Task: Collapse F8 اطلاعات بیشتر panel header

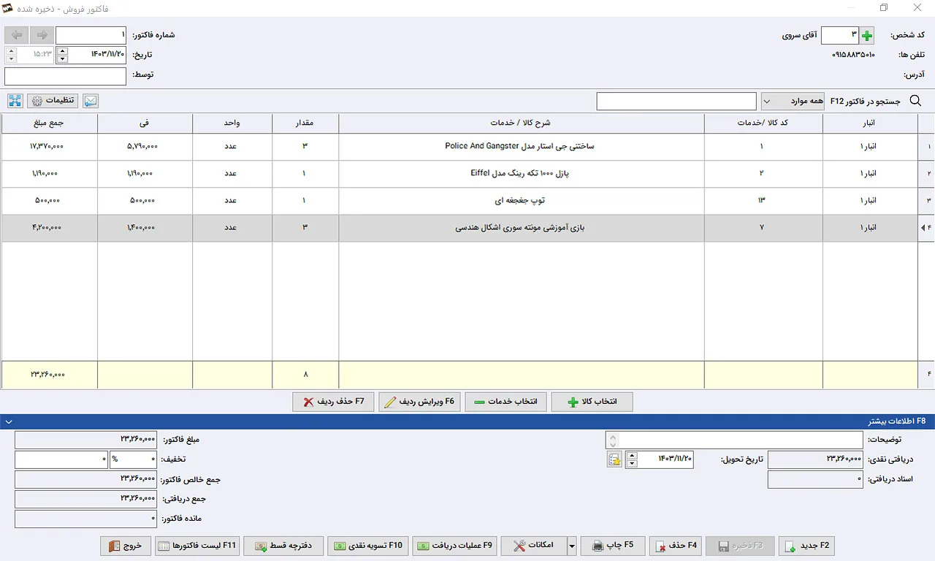Action: pyautogui.click(x=467, y=421)
